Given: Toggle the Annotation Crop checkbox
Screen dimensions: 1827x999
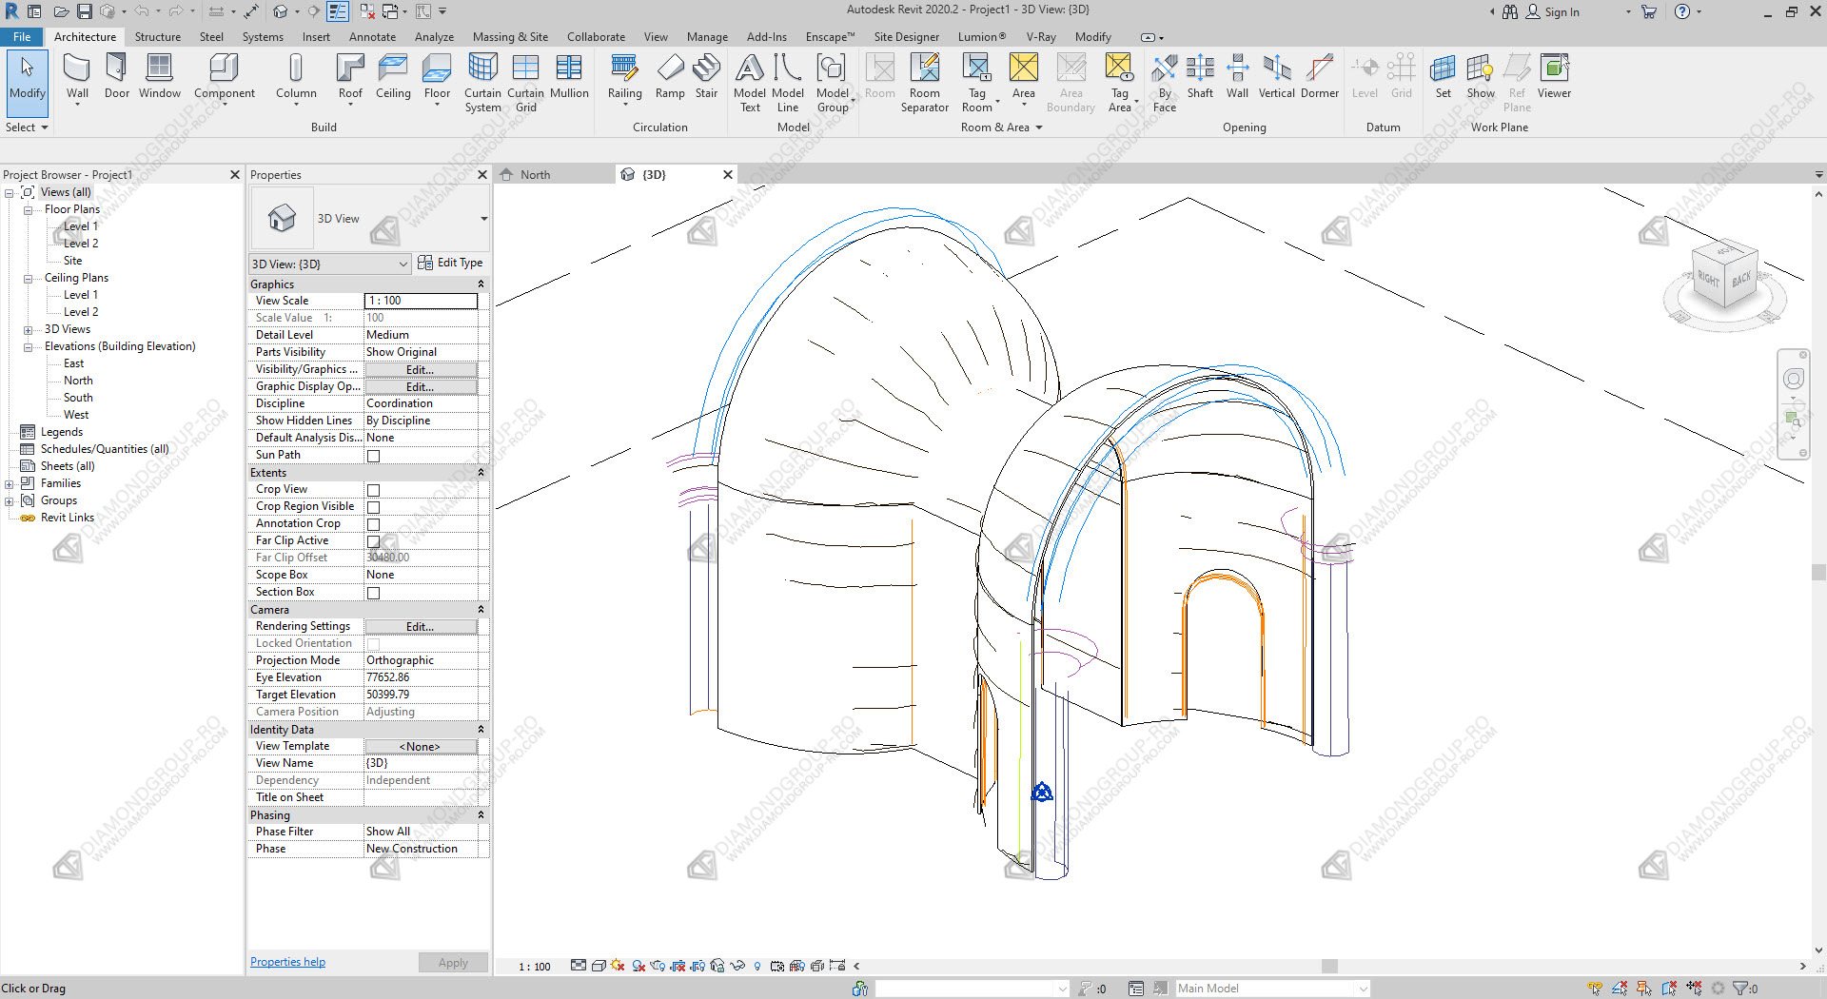Looking at the screenshot, I should (373, 524).
